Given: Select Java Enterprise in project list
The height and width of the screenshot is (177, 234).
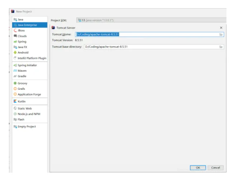Looking at the screenshot, I should click(30, 25).
